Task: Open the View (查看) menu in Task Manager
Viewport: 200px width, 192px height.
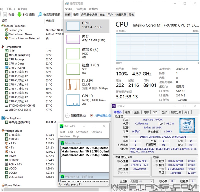Action: pos(93,9)
